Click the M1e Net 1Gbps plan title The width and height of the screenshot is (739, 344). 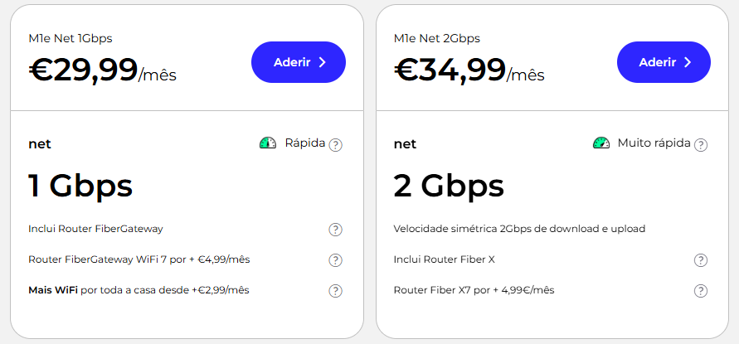click(70, 38)
